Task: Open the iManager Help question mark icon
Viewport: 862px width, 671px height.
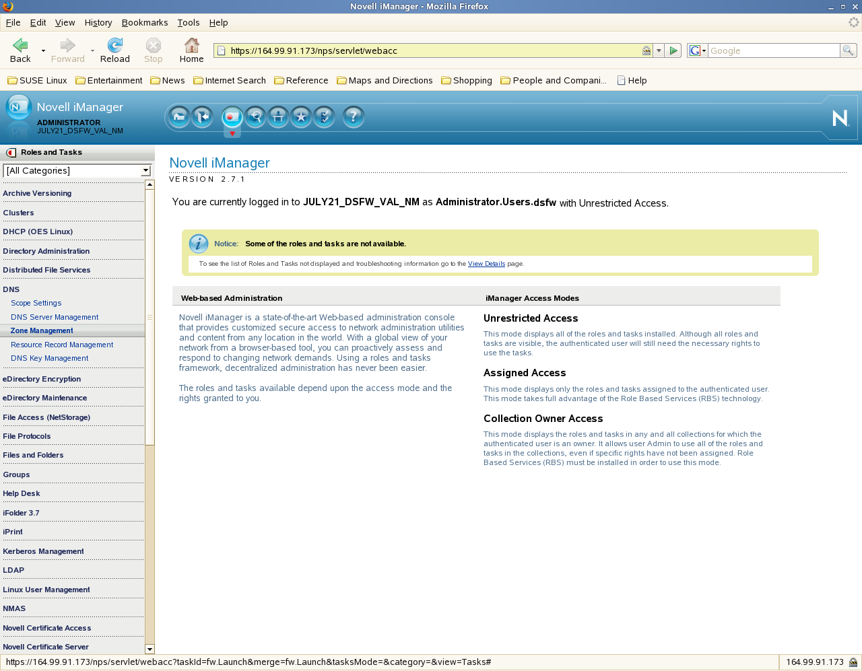Action: 354,117
